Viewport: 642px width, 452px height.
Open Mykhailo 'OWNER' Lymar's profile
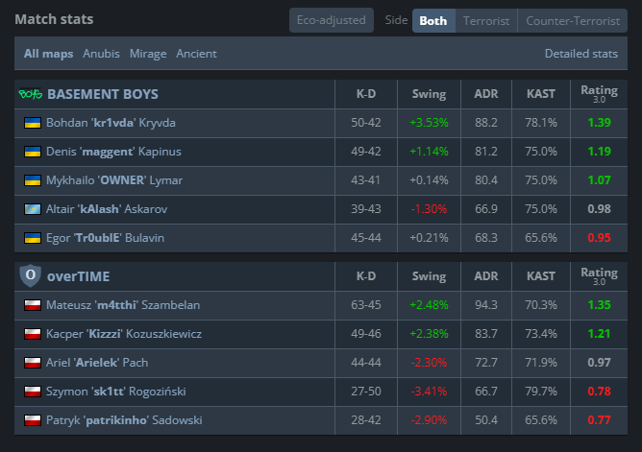(114, 180)
